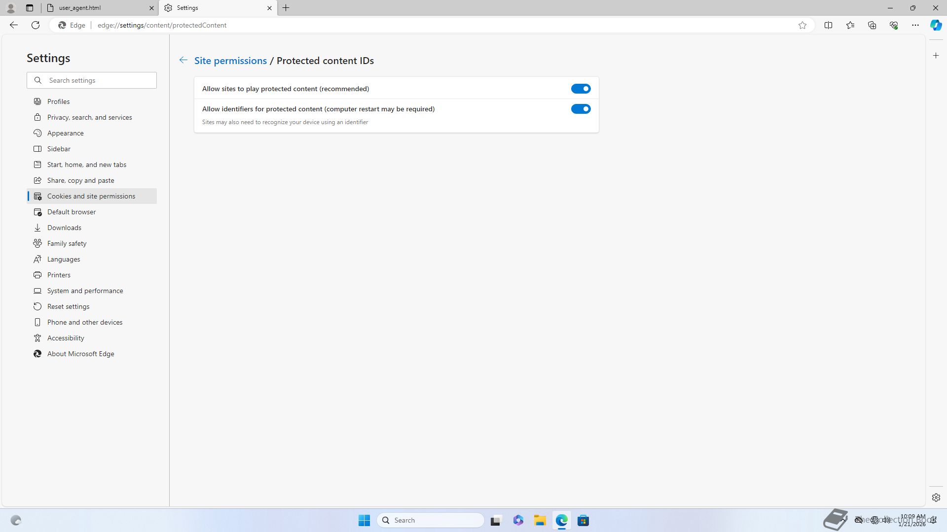The image size is (947, 532).
Task: Open the Favorites star-list icon
Action: click(850, 25)
